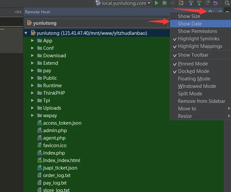Expand the Extend folder arrow
Viewport: 231px width, 192px height.
(32, 63)
